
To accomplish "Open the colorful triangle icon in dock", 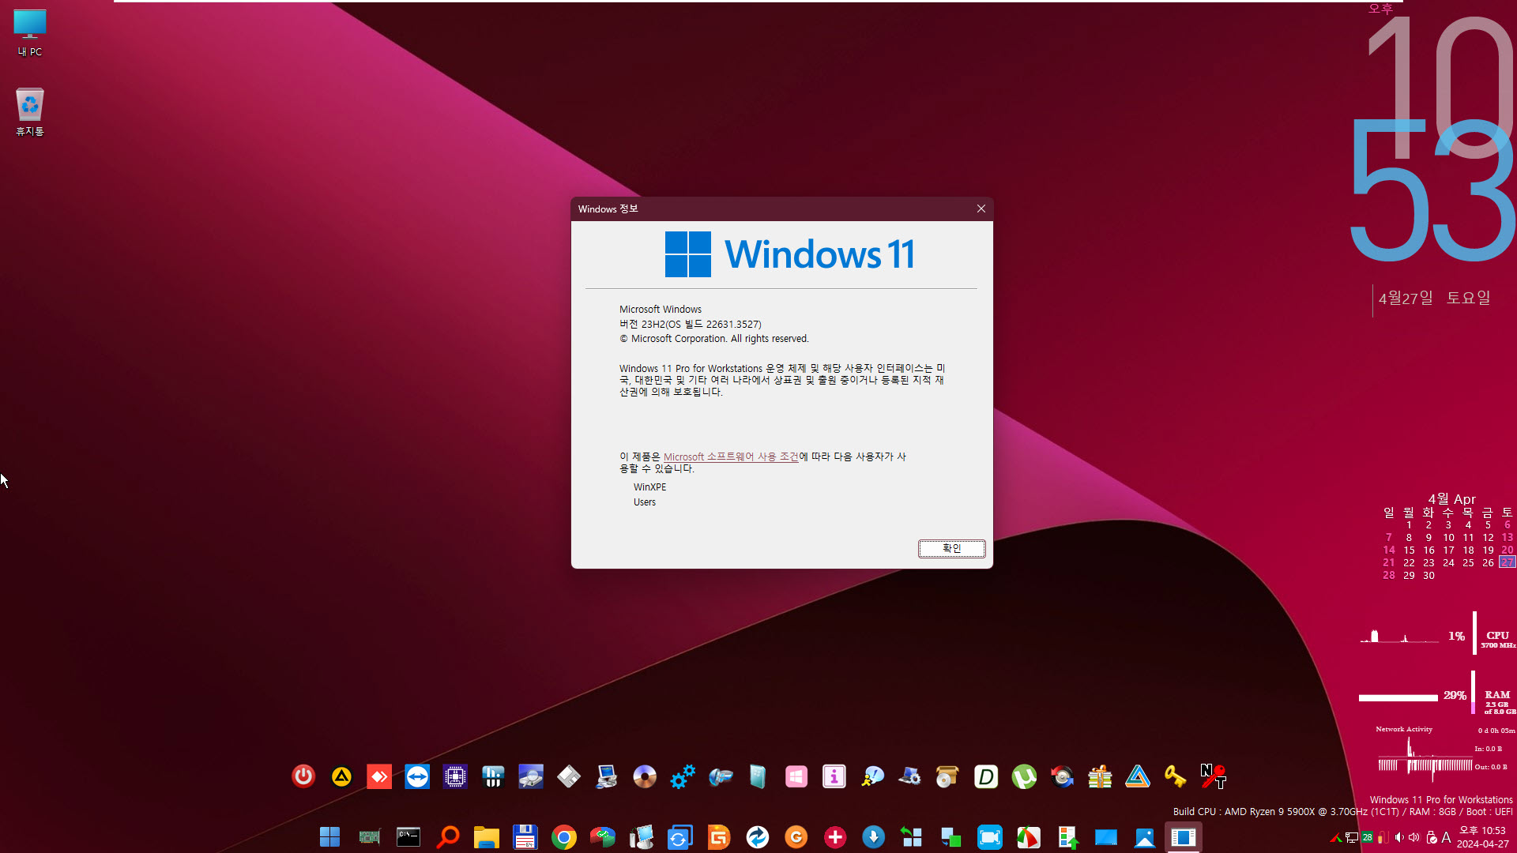I will [x=1138, y=777].
